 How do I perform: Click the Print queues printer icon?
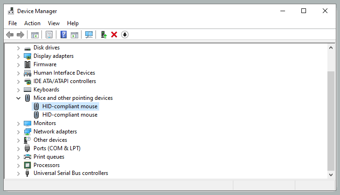click(x=27, y=157)
